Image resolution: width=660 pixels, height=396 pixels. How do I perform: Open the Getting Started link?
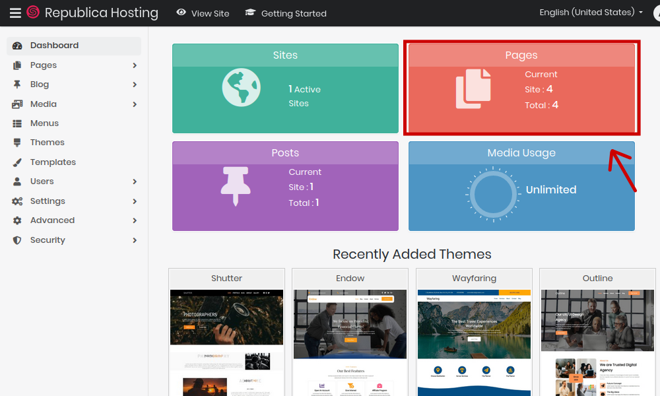[293, 13]
